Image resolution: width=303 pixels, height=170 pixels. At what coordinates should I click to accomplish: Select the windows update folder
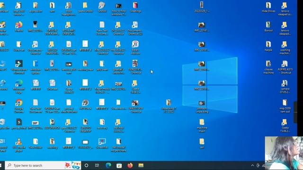pos(36,67)
